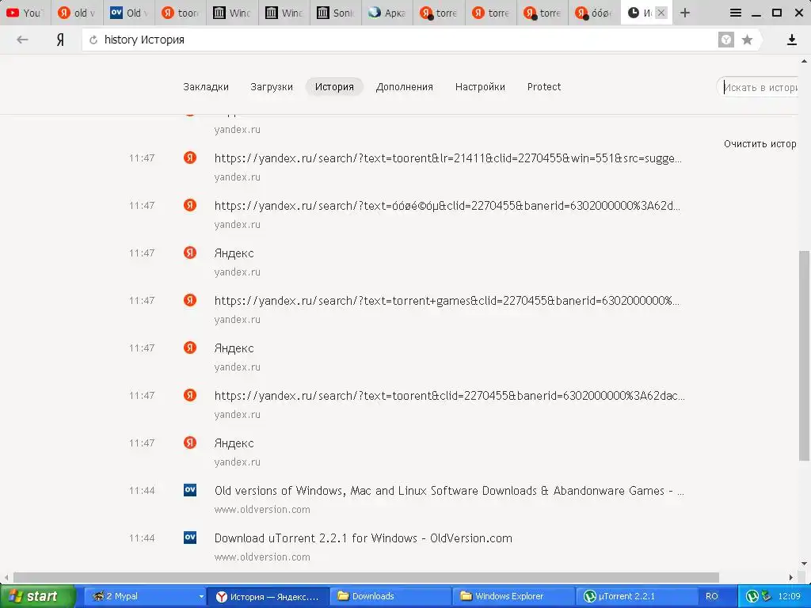Switch to the OldVersion 'Old v' tab
The image size is (811, 608).
pyautogui.click(x=128, y=13)
